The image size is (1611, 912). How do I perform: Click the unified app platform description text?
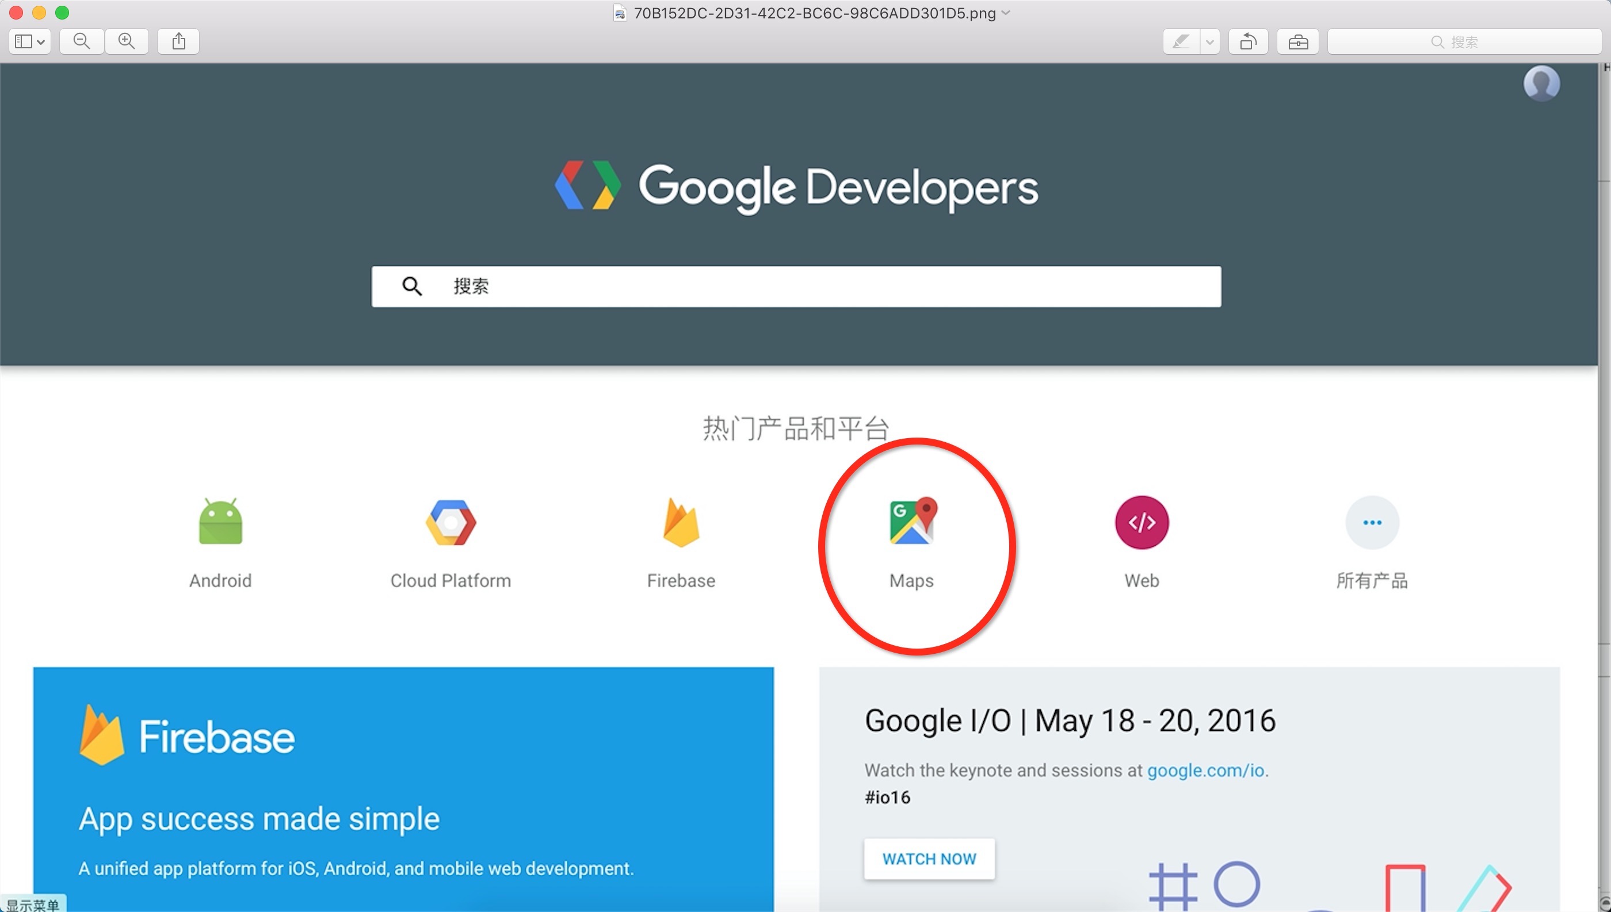pyautogui.click(x=356, y=868)
